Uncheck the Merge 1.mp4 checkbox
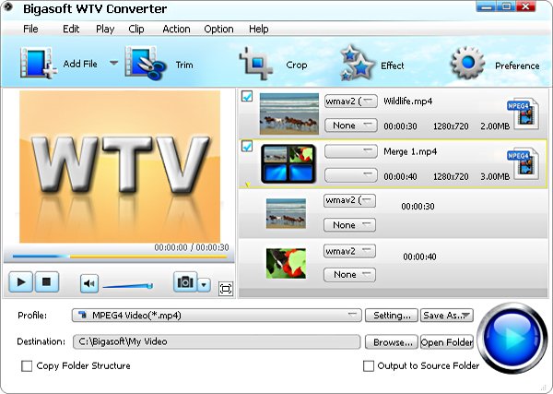 click(247, 146)
